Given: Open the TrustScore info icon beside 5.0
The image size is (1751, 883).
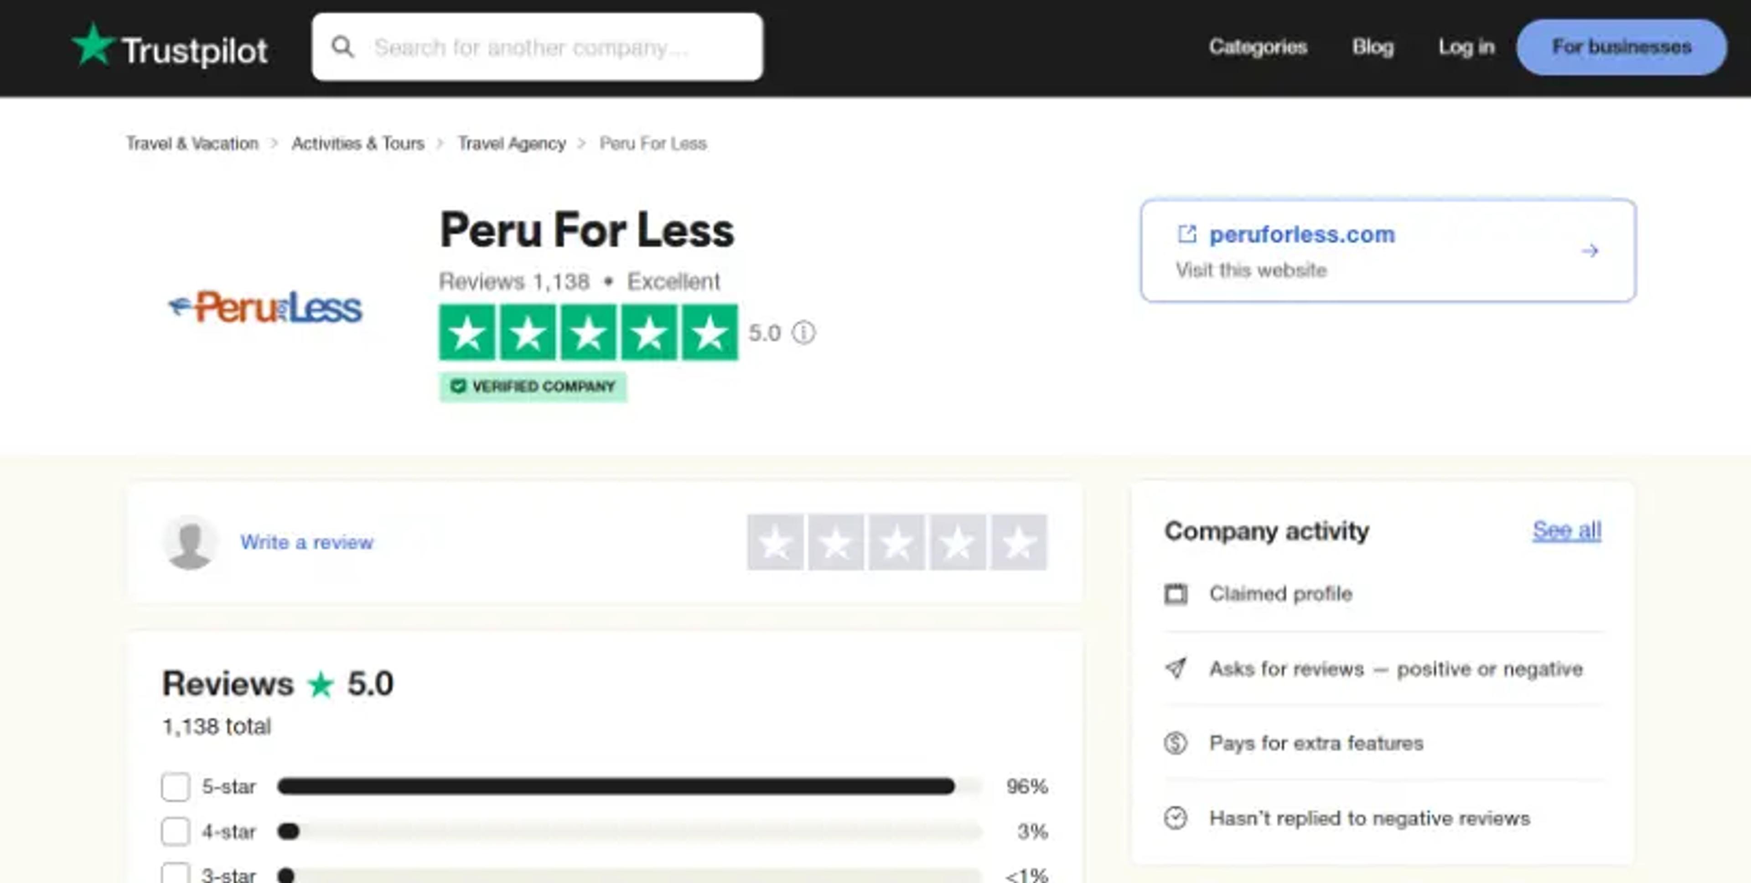Looking at the screenshot, I should (x=803, y=332).
